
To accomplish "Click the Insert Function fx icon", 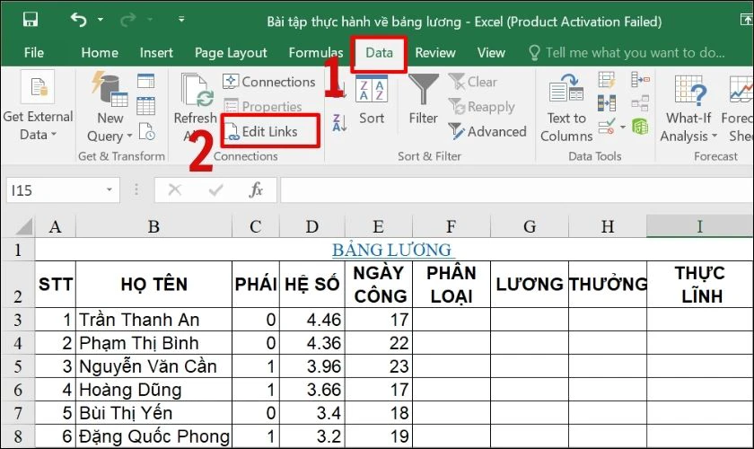I will tap(256, 190).
